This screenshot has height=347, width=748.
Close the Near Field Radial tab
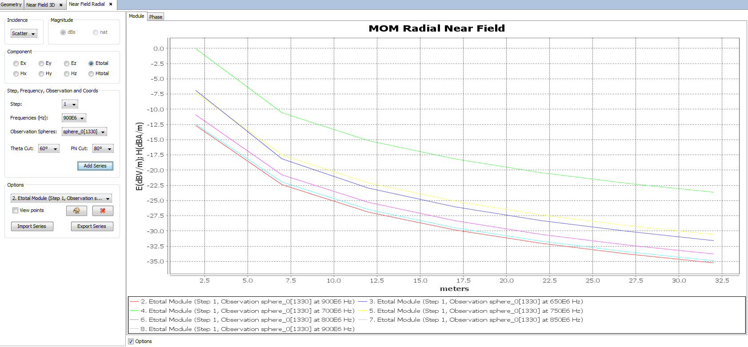pyautogui.click(x=111, y=4)
